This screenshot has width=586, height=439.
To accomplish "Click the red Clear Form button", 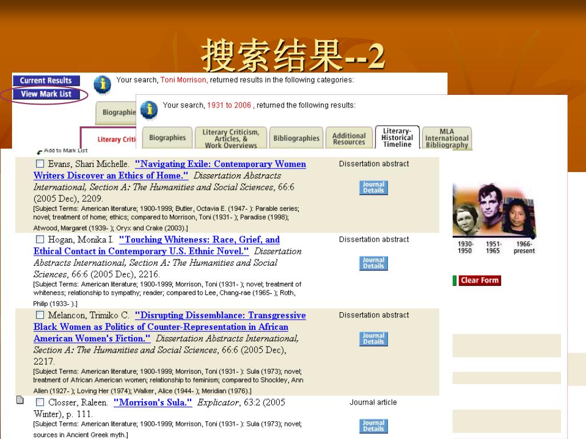I will [x=480, y=280].
